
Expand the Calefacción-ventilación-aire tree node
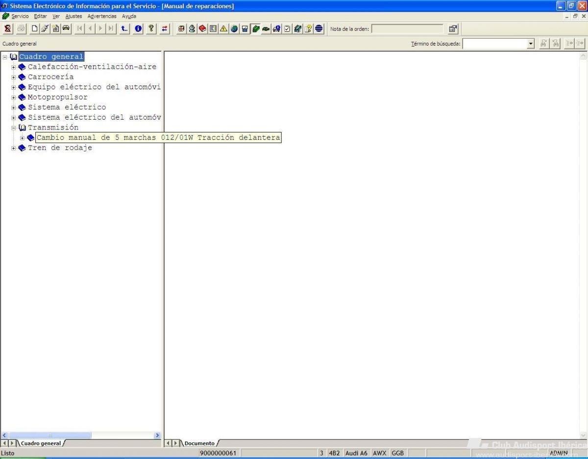click(14, 67)
